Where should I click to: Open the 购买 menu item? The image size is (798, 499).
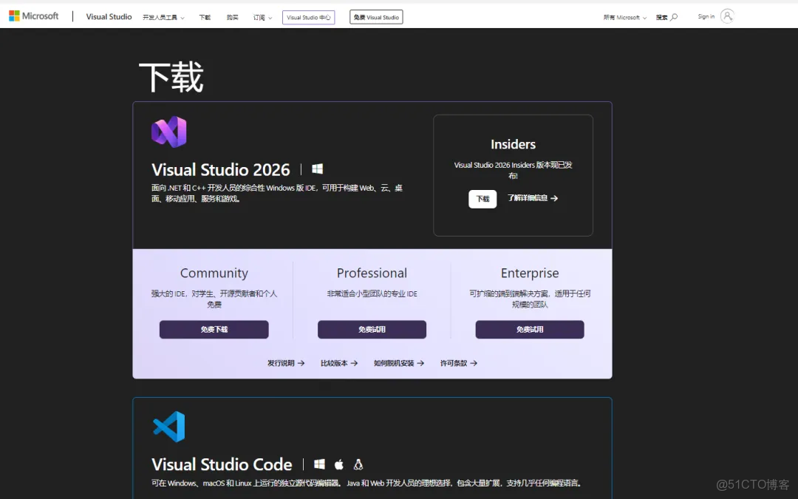click(x=231, y=16)
